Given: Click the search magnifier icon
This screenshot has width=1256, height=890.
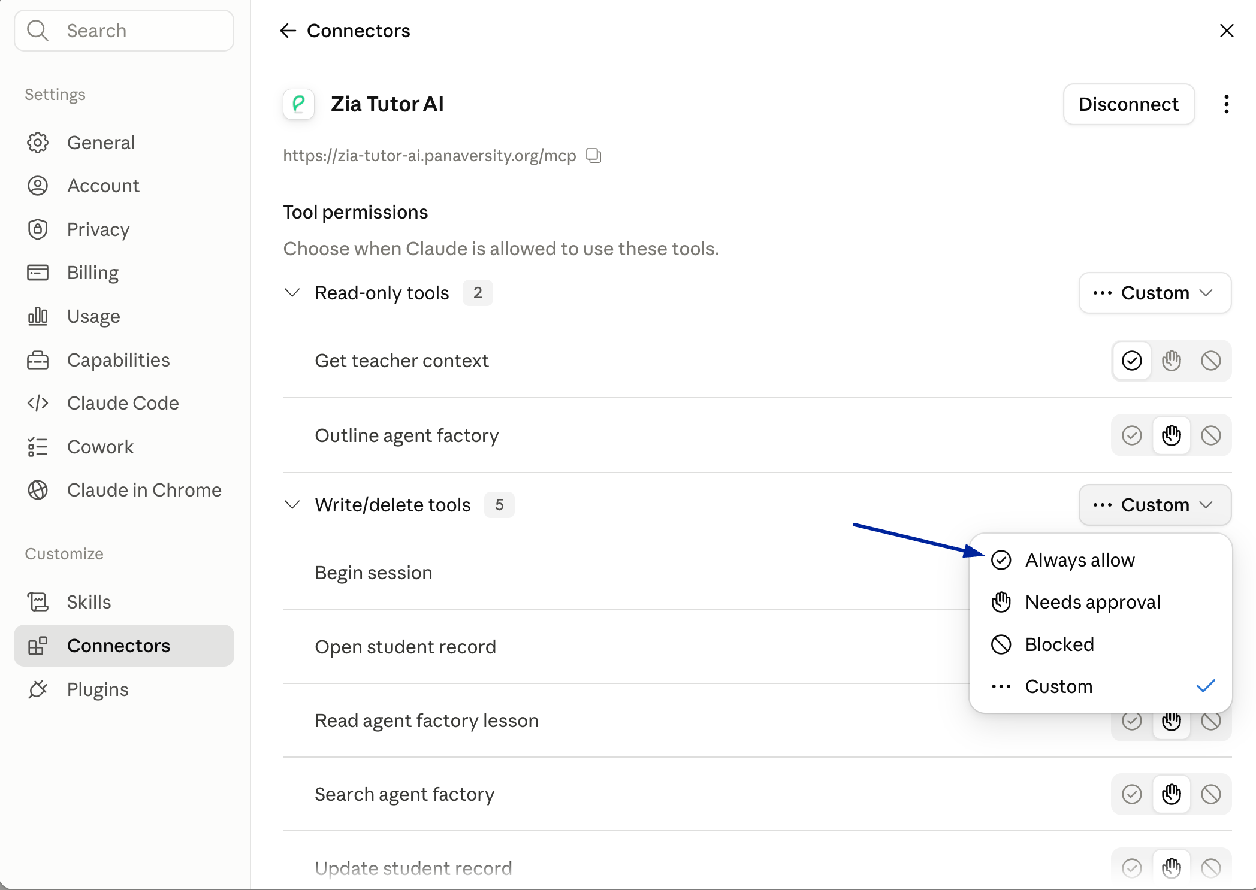Looking at the screenshot, I should point(38,31).
